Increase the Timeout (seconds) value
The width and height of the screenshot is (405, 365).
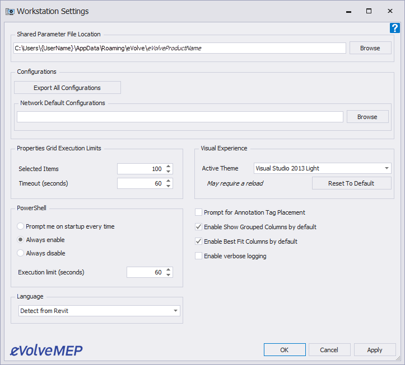169,181
